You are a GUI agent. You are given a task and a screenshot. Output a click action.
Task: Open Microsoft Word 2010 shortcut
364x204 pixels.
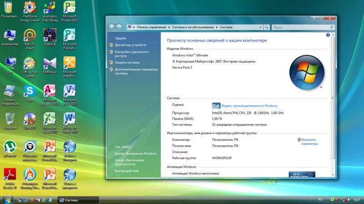point(70,123)
